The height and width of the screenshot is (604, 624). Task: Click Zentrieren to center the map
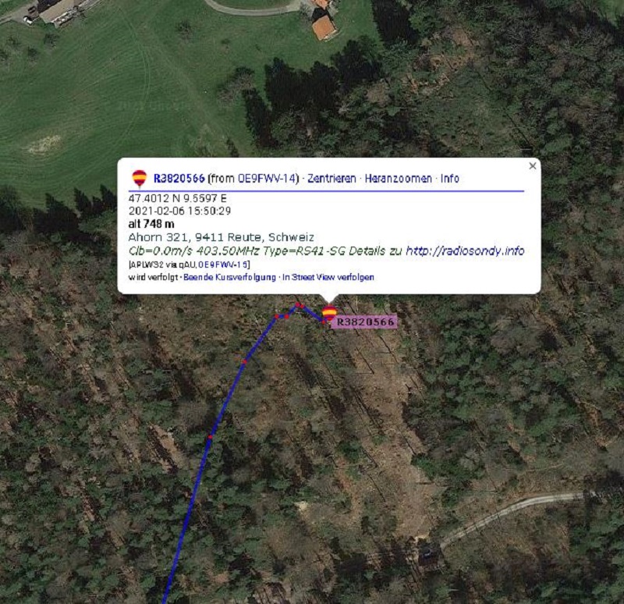coord(331,179)
